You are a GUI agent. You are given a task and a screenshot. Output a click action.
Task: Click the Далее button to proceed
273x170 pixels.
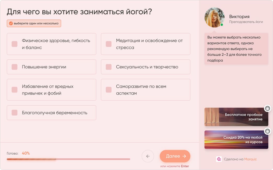coord(175,156)
